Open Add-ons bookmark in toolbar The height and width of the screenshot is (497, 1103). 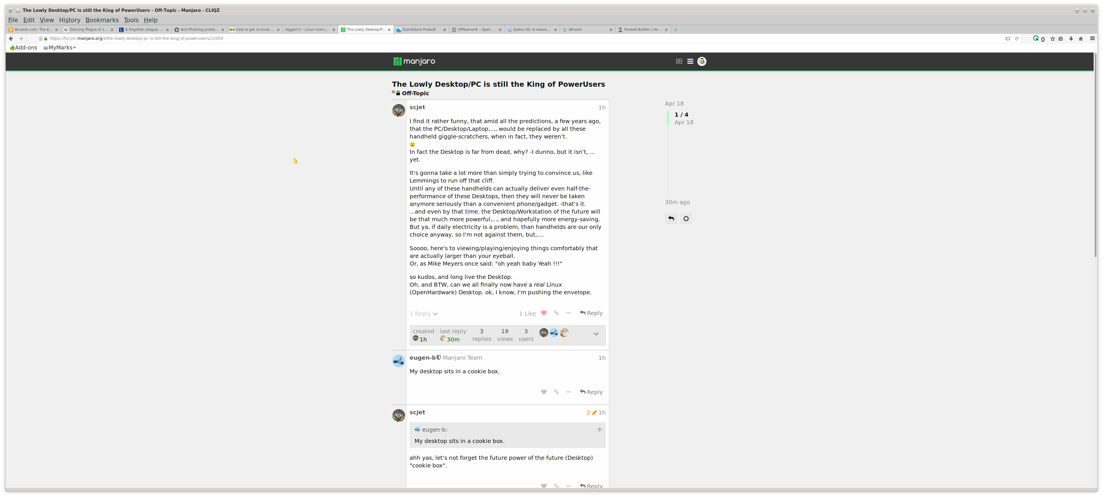(x=23, y=47)
